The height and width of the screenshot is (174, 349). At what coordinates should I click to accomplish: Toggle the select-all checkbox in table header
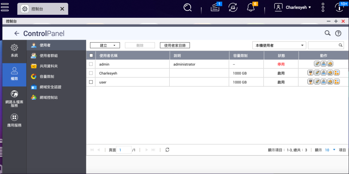[91, 55]
